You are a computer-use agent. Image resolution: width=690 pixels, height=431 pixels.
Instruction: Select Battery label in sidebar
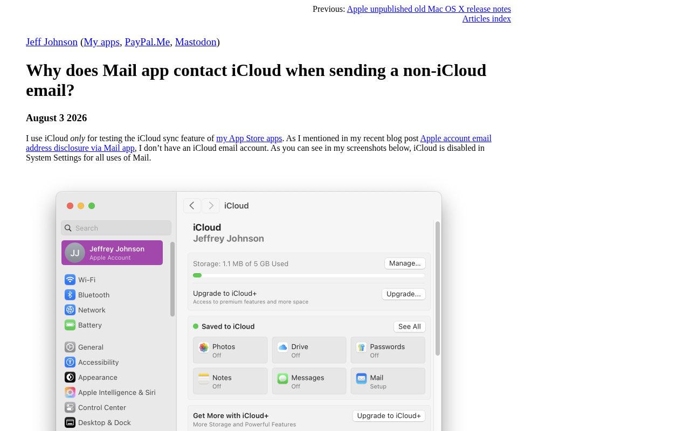(90, 325)
